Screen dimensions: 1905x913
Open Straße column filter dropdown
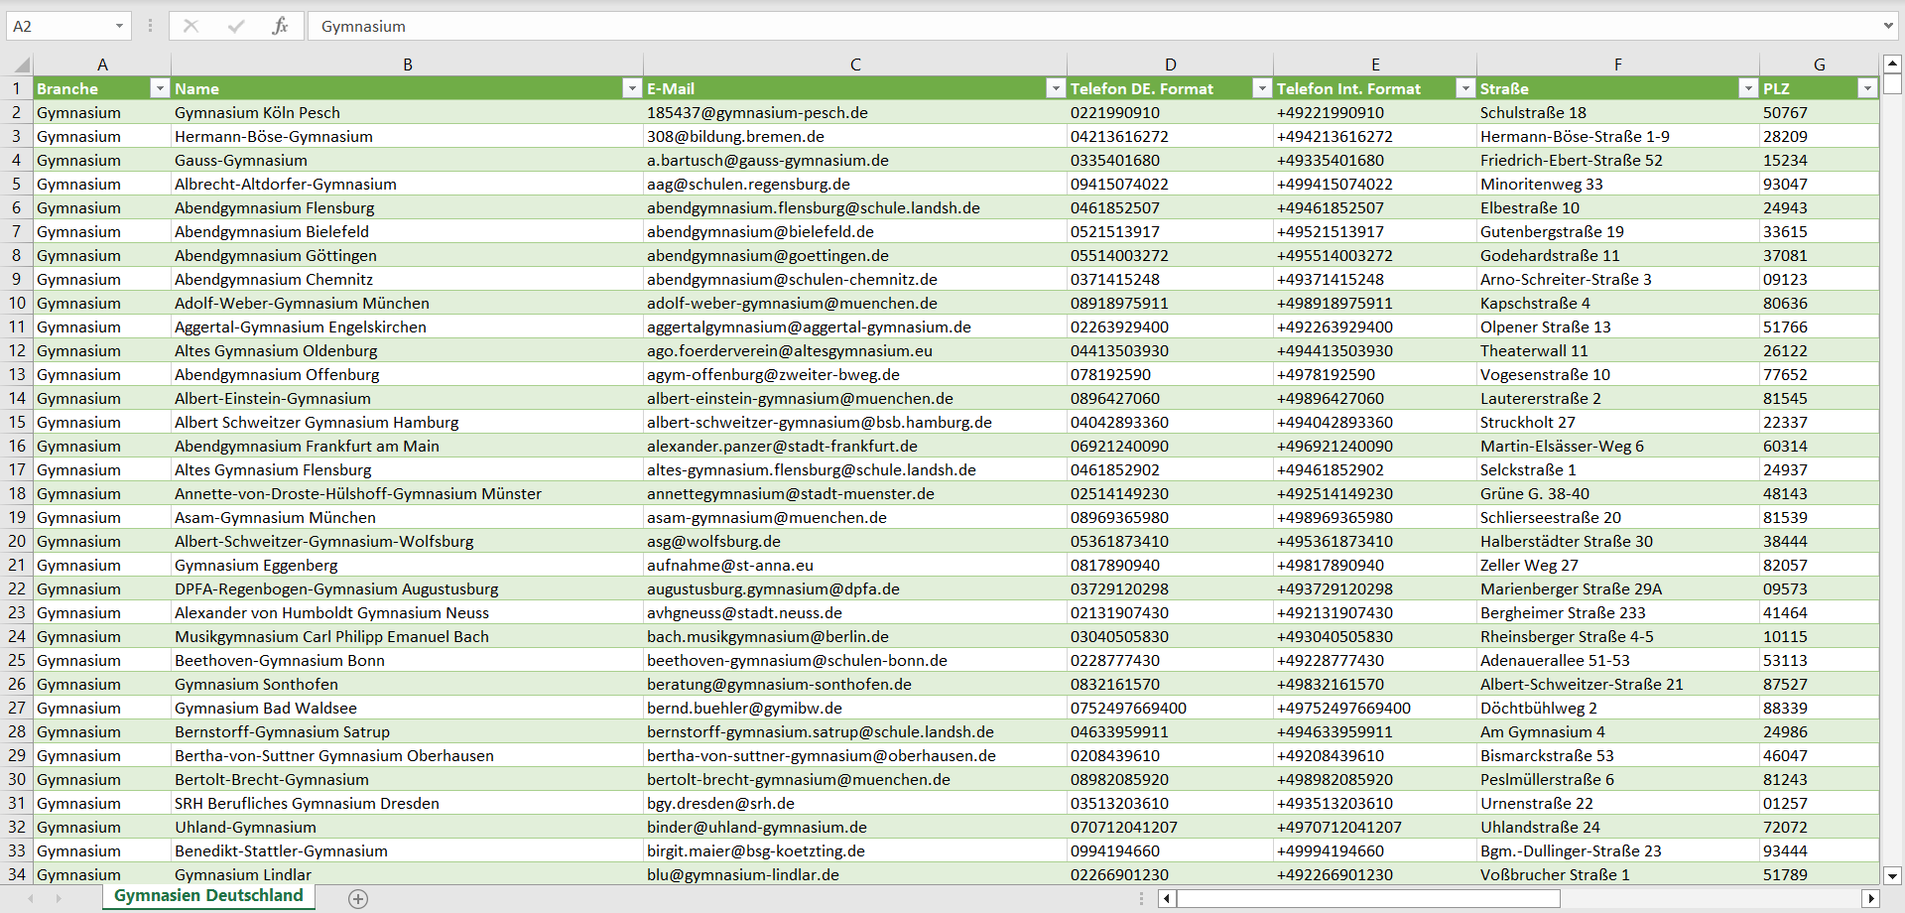click(x=1748, y=88)
